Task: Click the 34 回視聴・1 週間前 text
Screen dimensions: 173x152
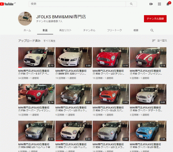Action: pos(28,78)
